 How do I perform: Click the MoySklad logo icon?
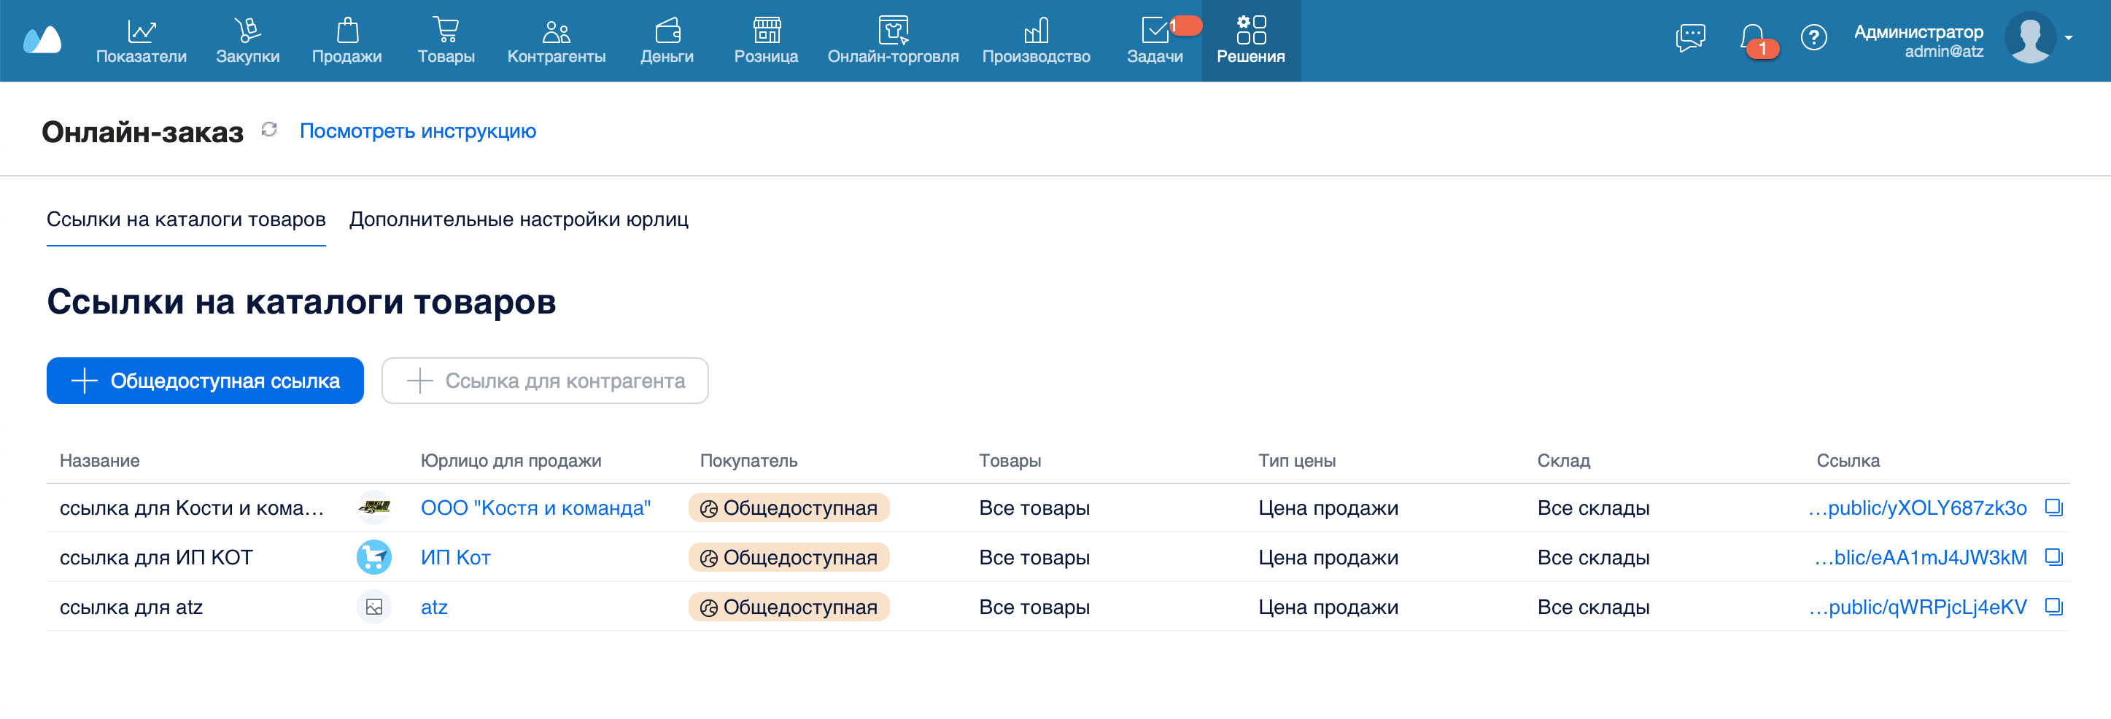click(x=42, y=39)
